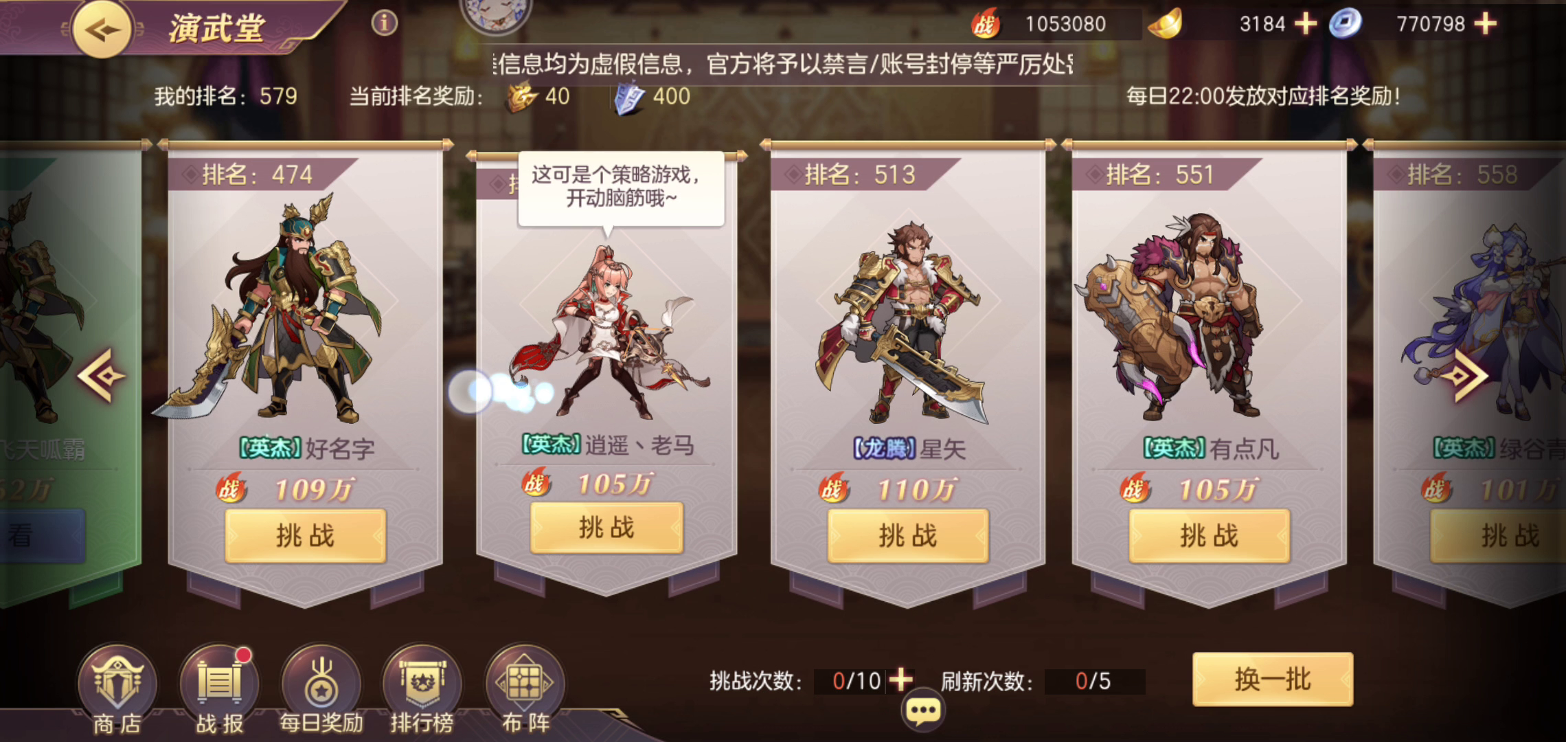Add more challenge attempts with plus
This screenshot has height=742, width=1566.
[900, 680]
